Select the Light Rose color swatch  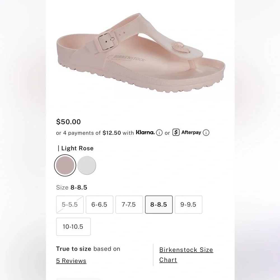[x=65, y=165]
